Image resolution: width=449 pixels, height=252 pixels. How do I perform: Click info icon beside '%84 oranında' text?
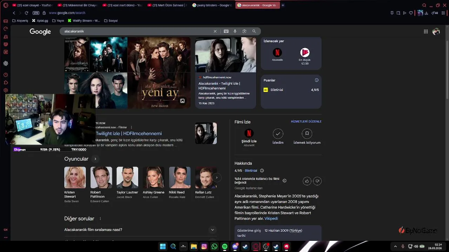click(284, 181)
